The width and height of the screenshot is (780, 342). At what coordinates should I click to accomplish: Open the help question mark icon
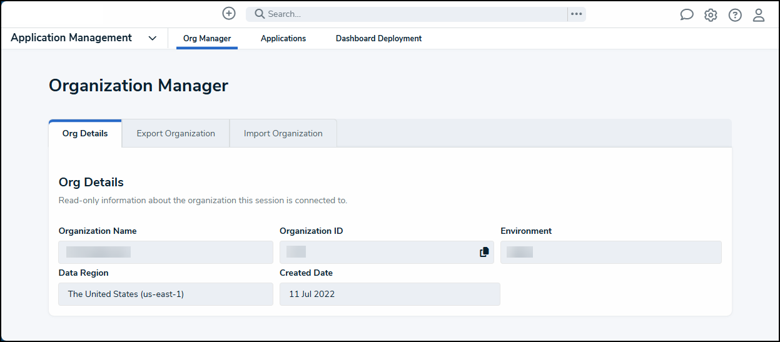[x=735, y=15]
